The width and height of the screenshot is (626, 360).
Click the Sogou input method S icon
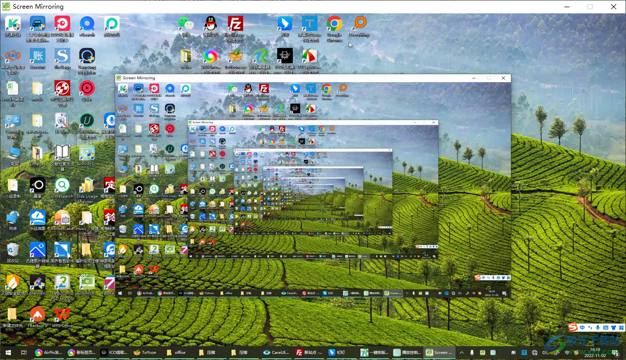point(573,328)
